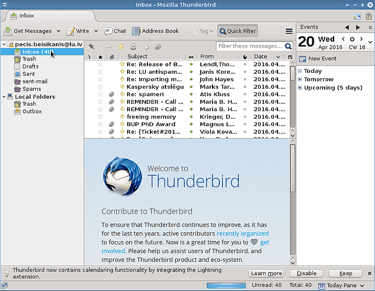Click the preview pane scrollbar

293,167
